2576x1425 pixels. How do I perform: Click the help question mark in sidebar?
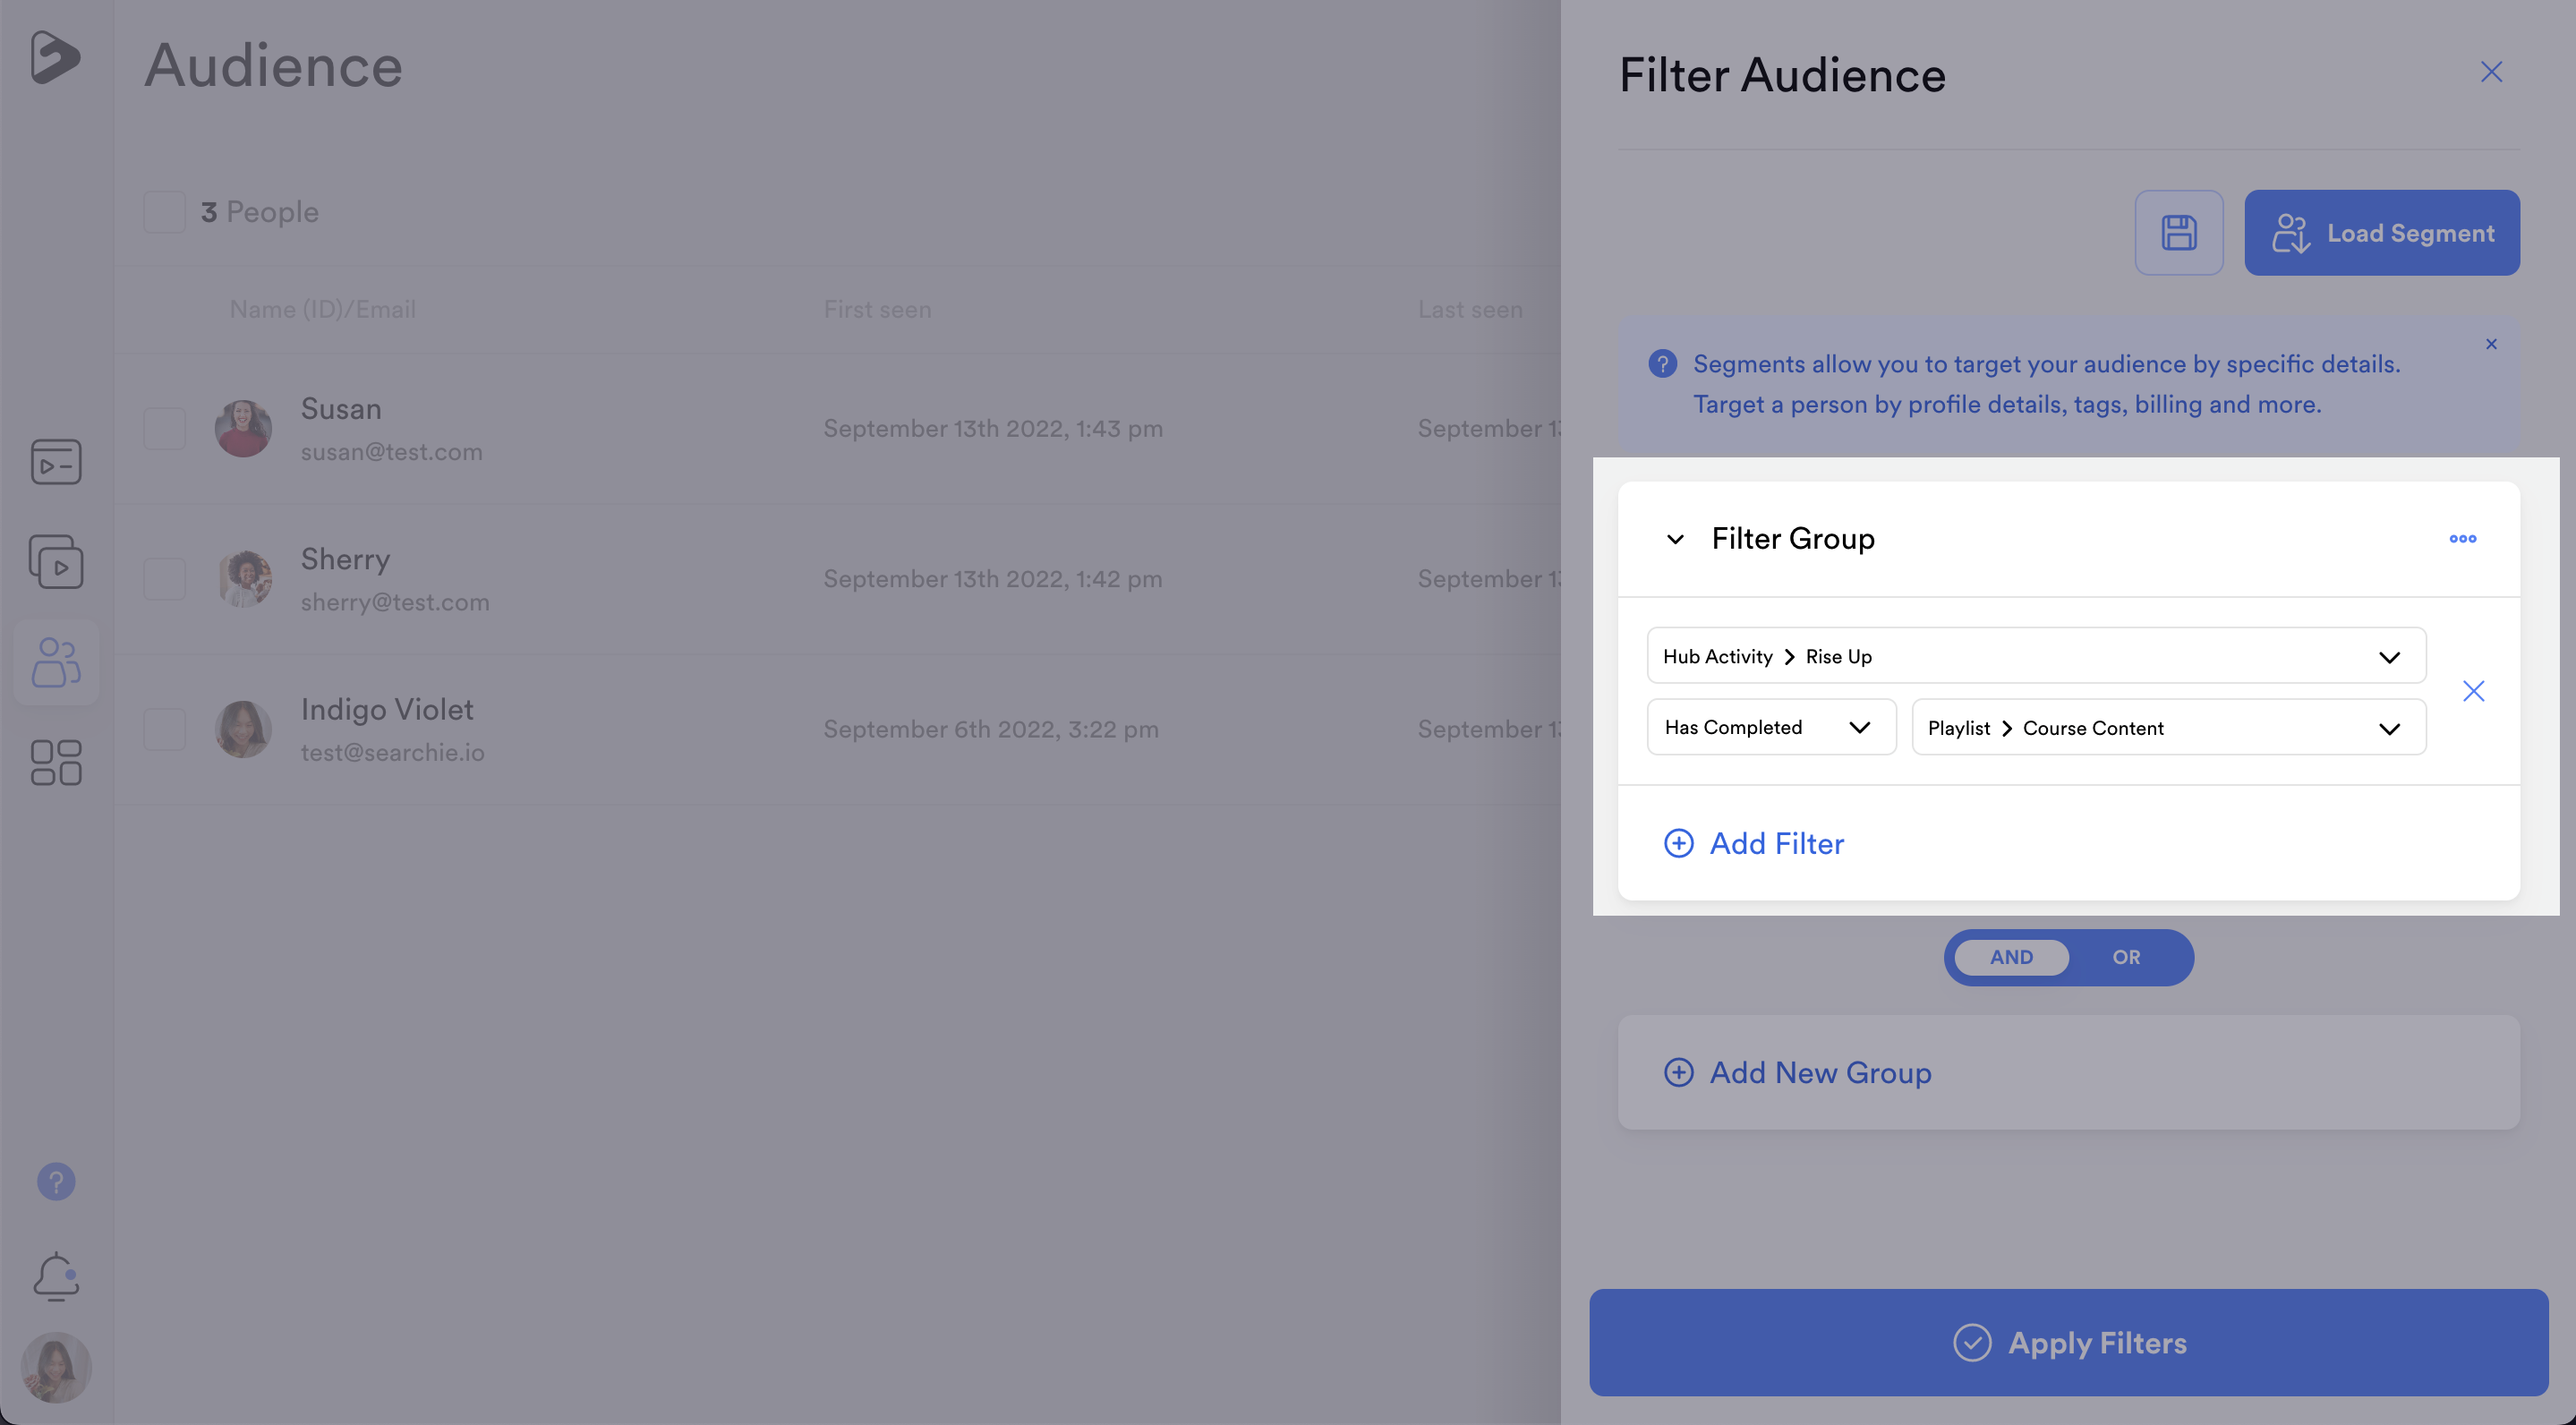tap(56, 1181)
